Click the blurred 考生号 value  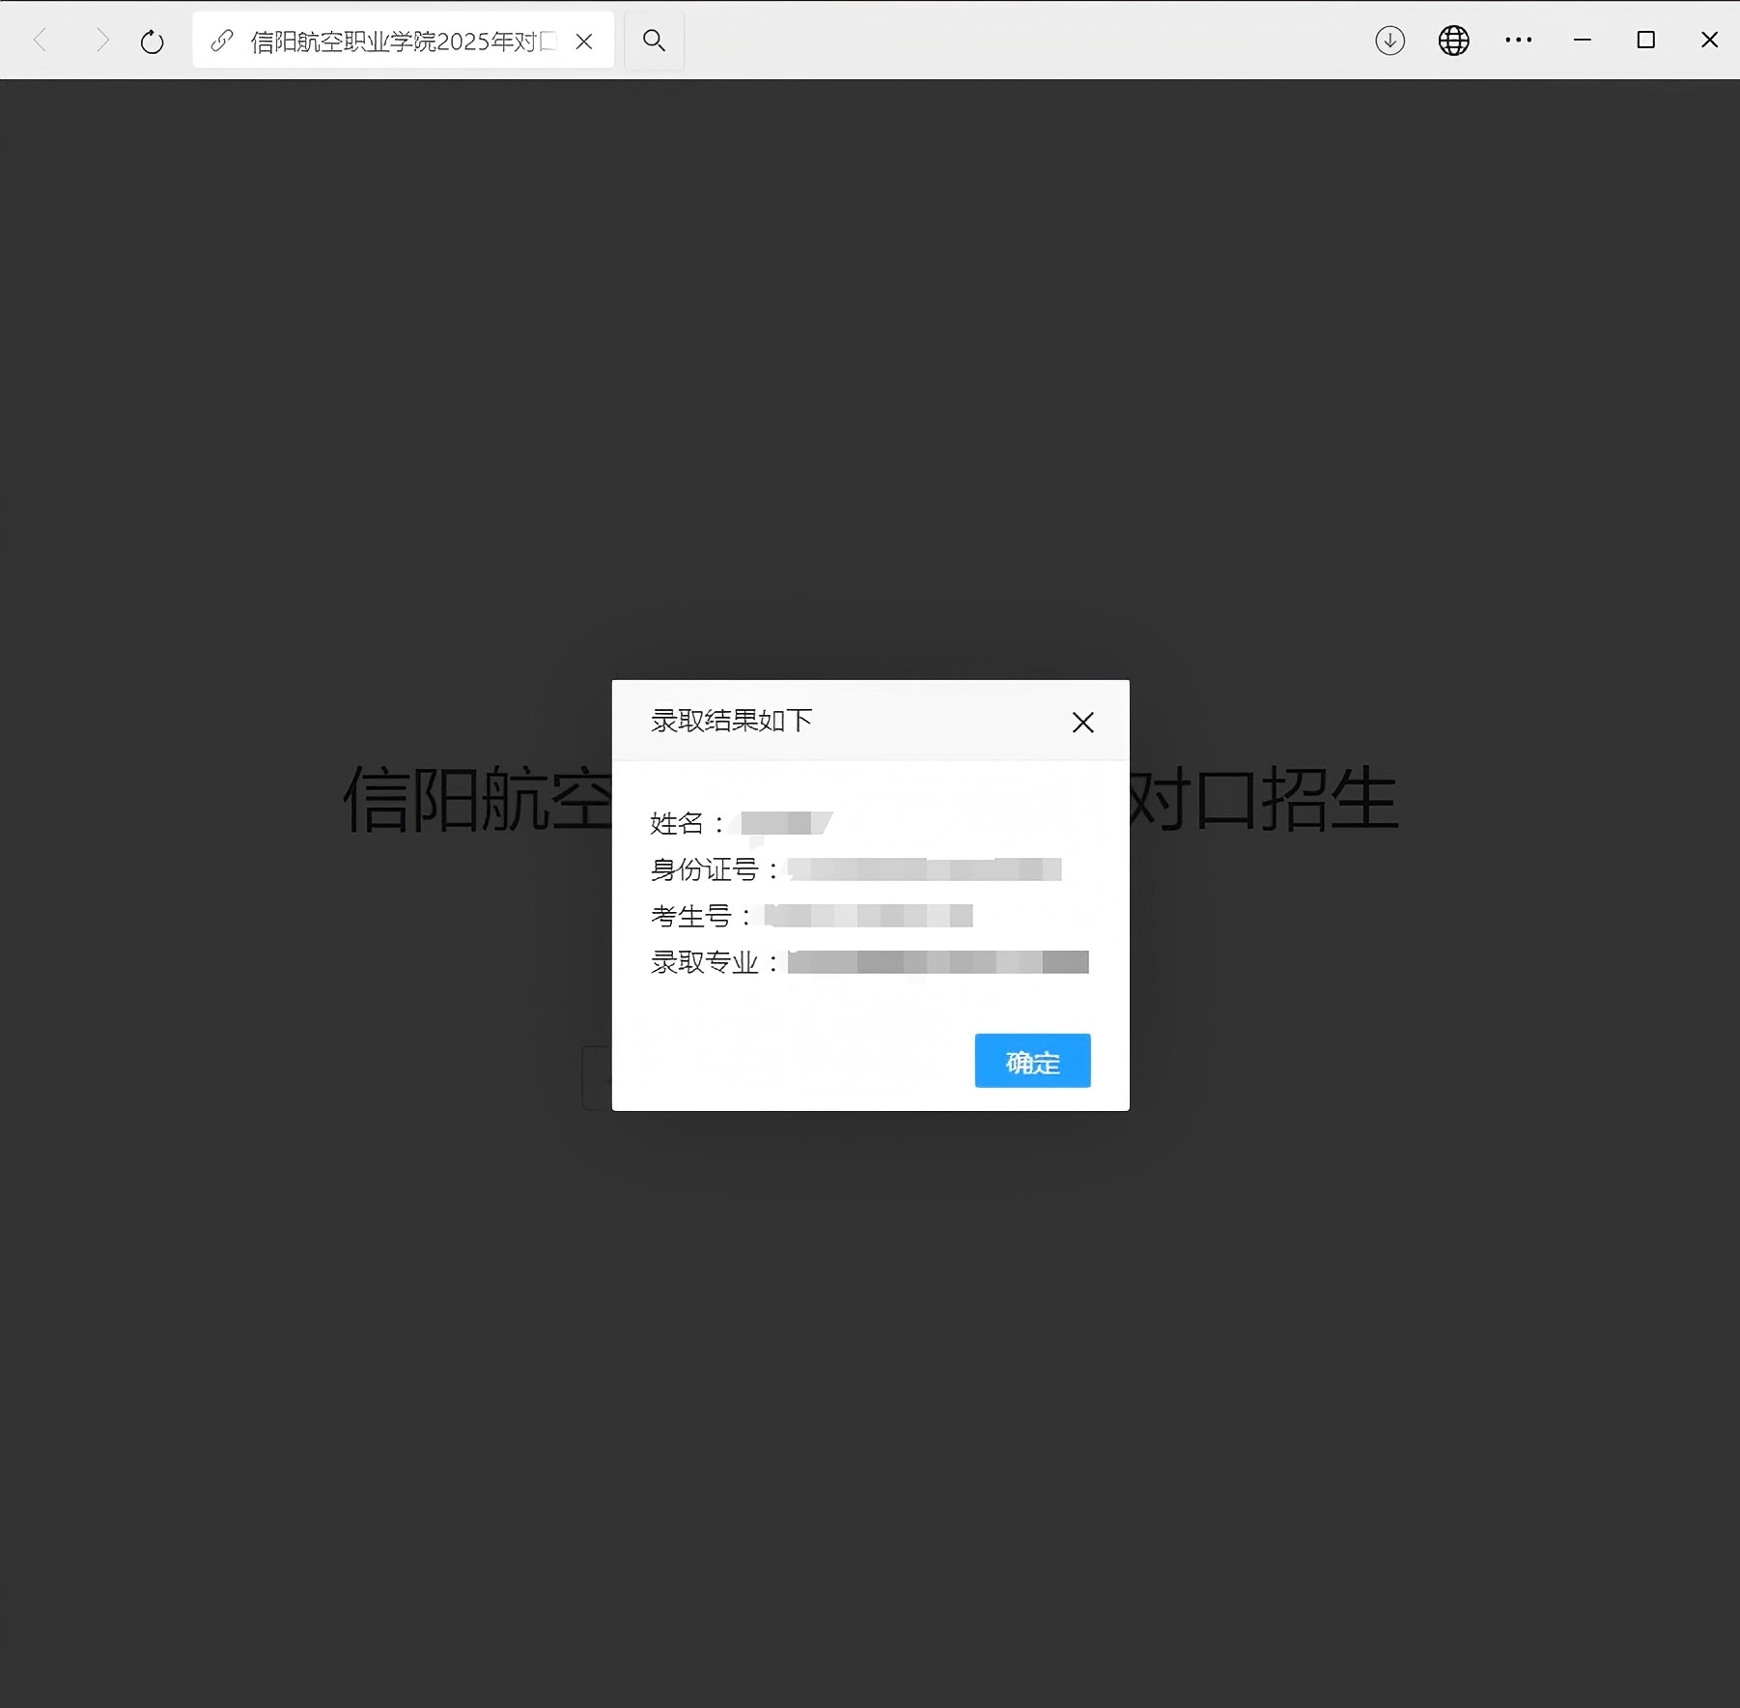(868, 916)
